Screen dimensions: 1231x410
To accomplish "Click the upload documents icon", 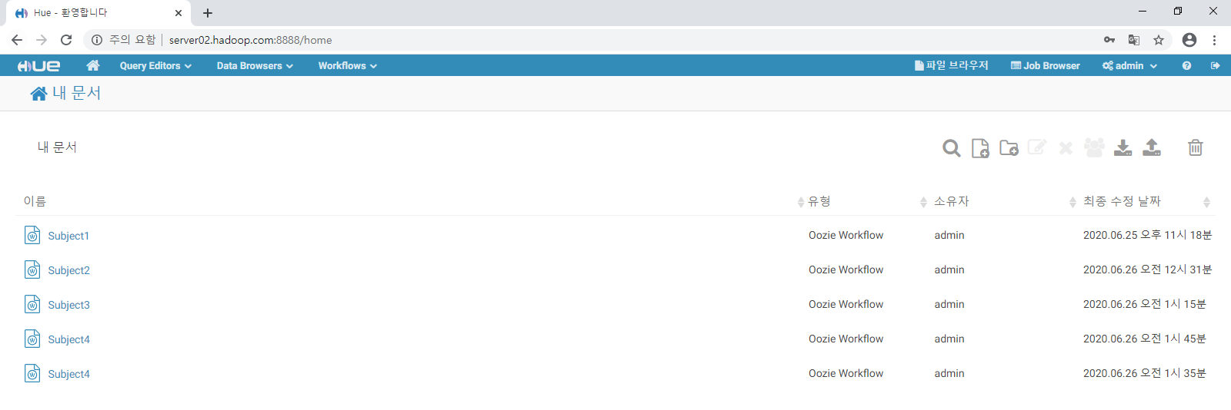I will [x=1152, y=147].
